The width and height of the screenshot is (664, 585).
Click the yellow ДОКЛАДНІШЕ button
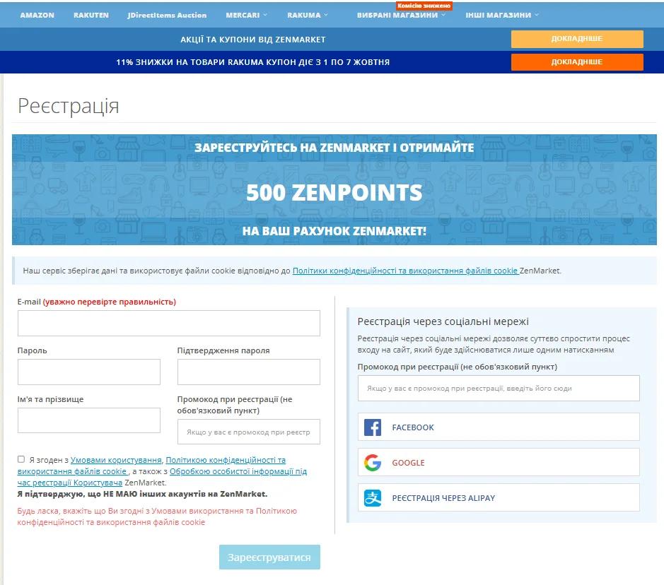tap(577, 39)
